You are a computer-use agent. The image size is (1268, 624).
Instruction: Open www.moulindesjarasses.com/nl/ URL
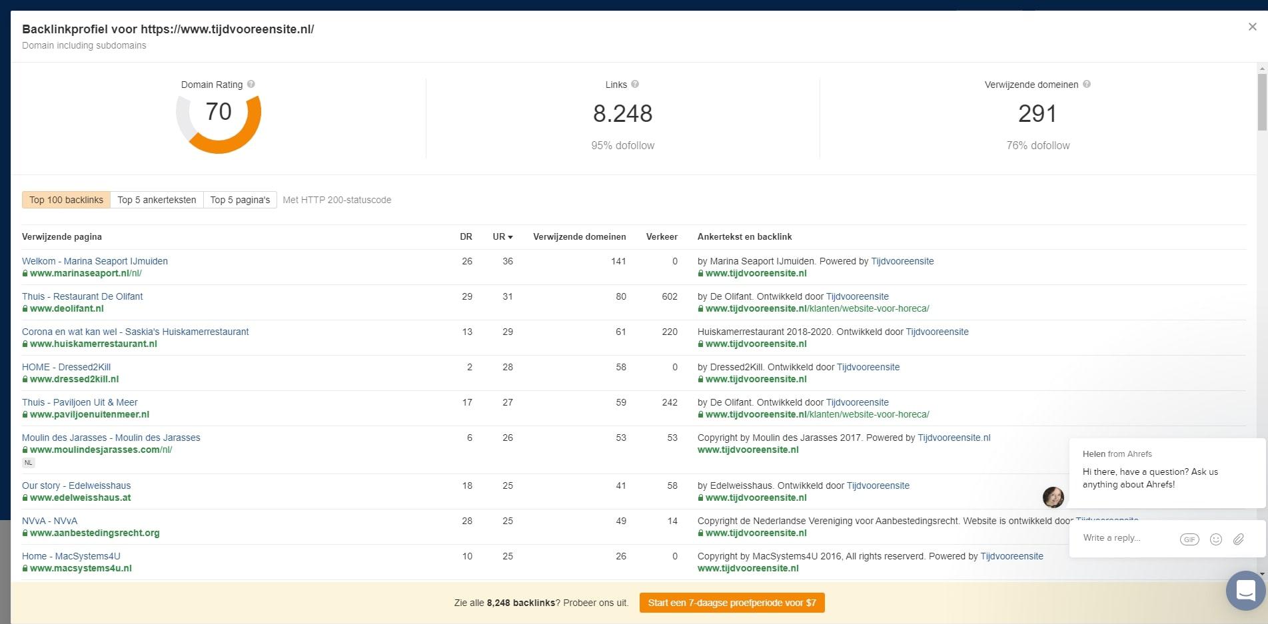pos(101,450)
